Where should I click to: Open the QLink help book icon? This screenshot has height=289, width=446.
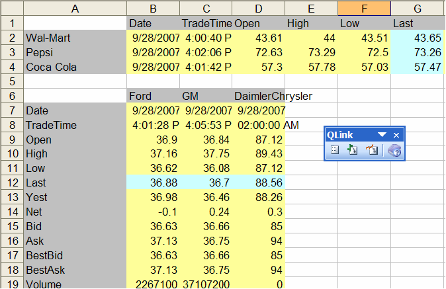click(394, 150)
